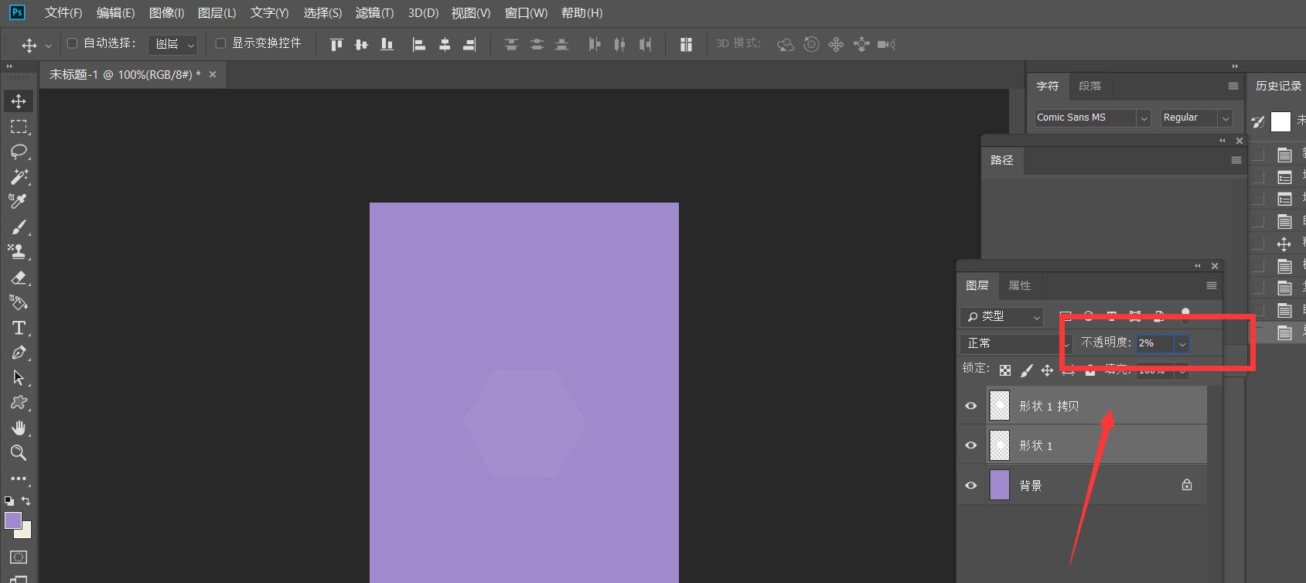Hide the 形状 1 layer
The height and width of the screenshot is (583, 1306).
coord(971,445)
